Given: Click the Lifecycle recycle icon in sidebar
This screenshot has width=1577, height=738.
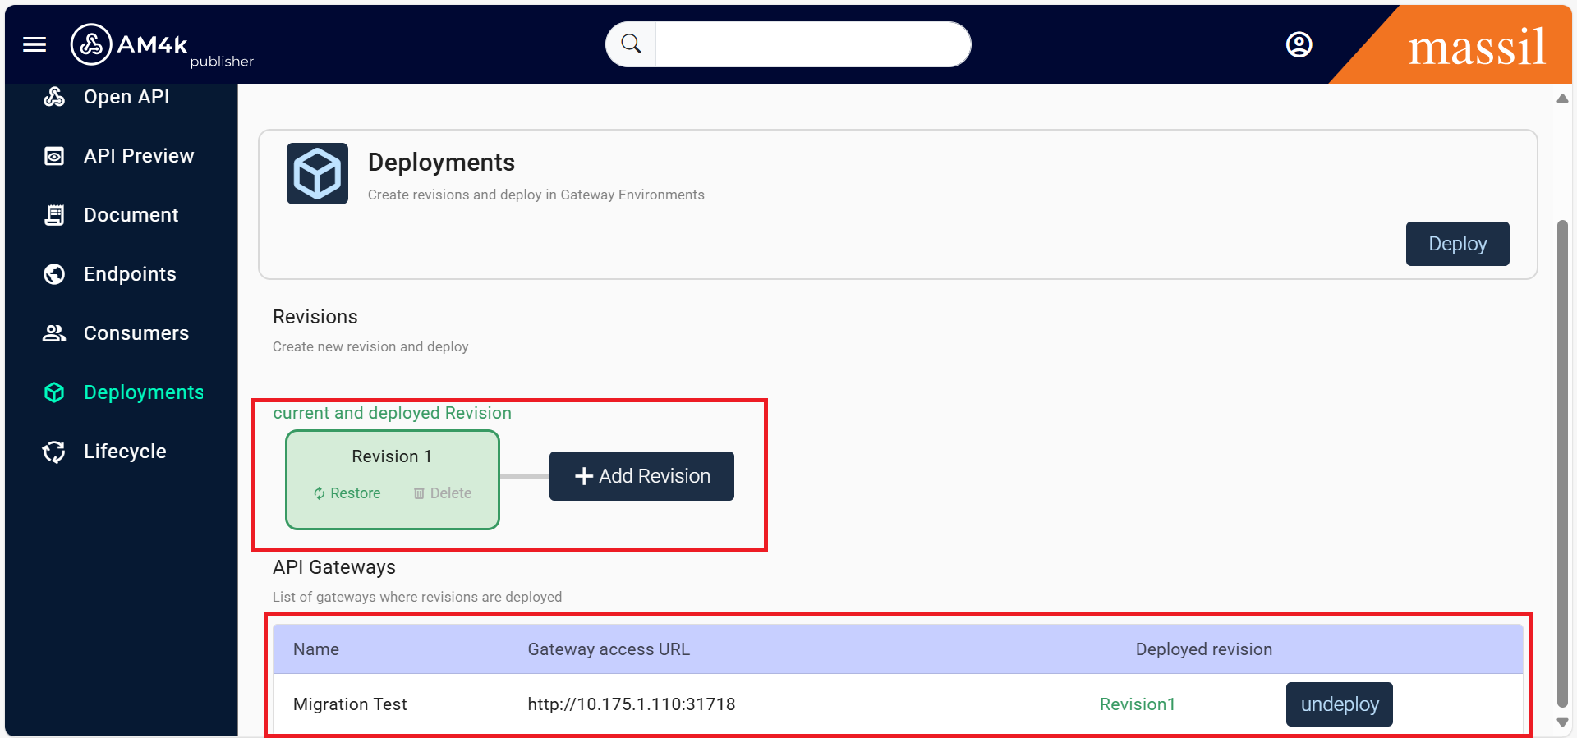Looking at the screenshot, I should pos(54,452).
